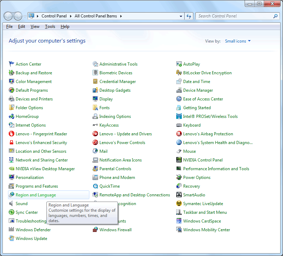The height and width of the screenshot is (256, 283).
Task: Click the Intel PROSet Wireless icon
Action: [179, 116]
